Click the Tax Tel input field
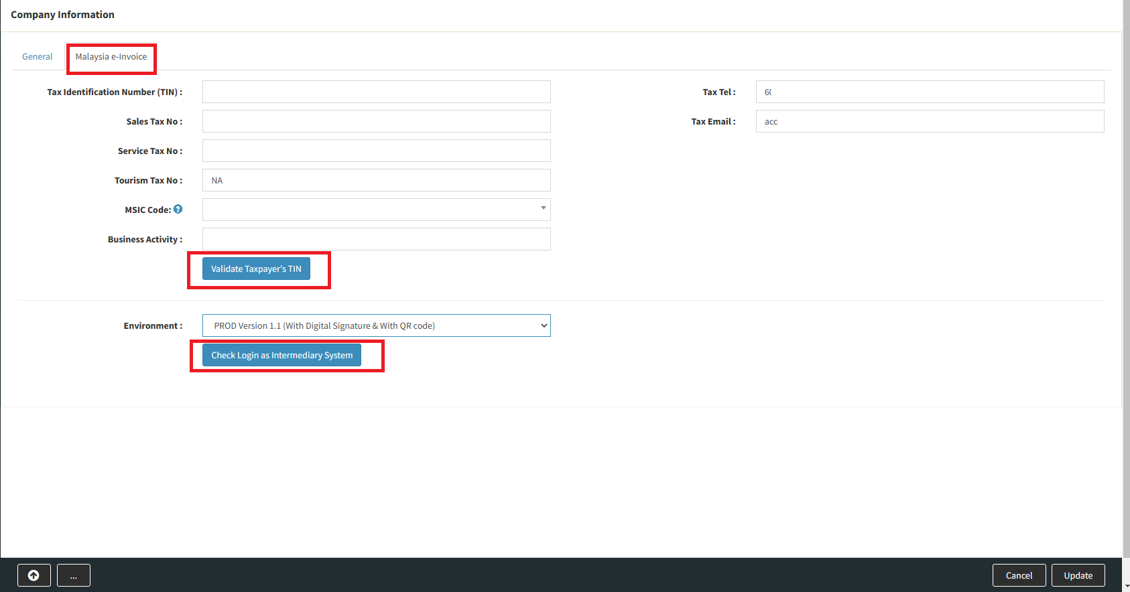This screenshot has width=1130, height=592. [930, 92]
